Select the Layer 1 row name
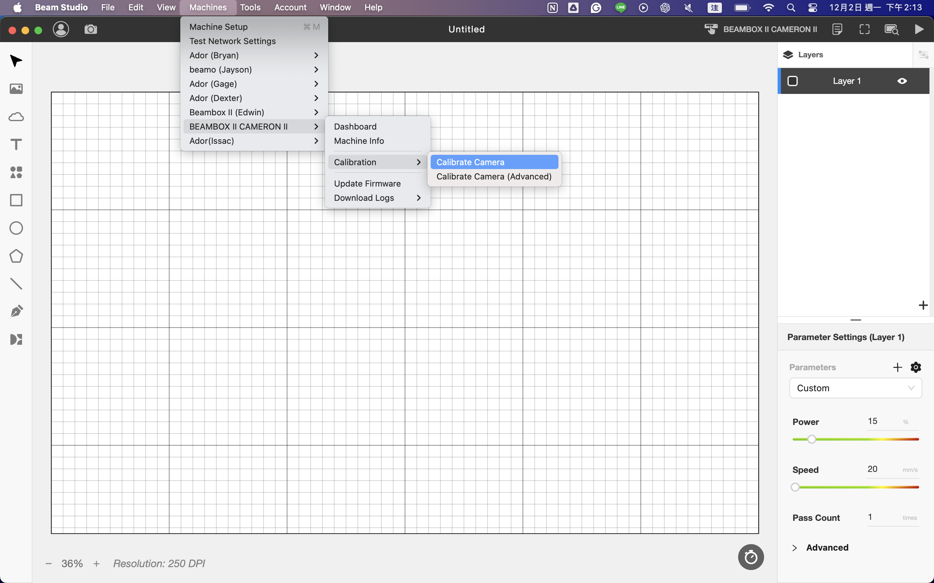This screenshot has height=583, width=934. tap(847, 81)
